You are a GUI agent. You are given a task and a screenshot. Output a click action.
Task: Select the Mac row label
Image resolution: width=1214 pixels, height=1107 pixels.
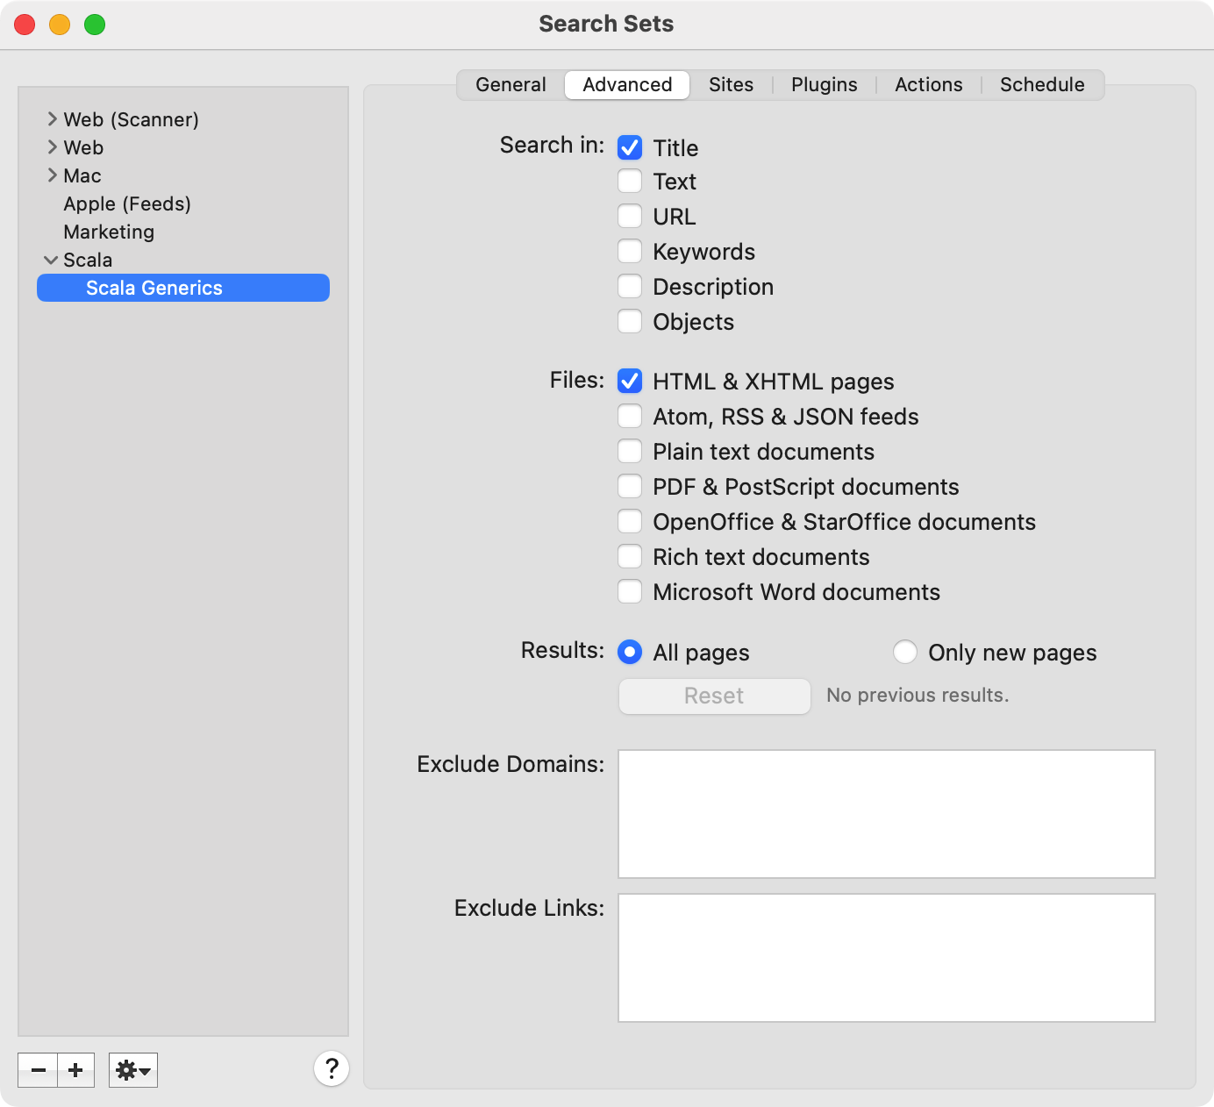click(x=82, y=175)
